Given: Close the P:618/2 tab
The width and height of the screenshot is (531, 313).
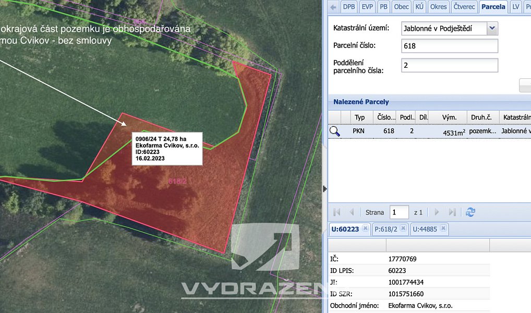Looking at the screenshot, I should (403, 228).
